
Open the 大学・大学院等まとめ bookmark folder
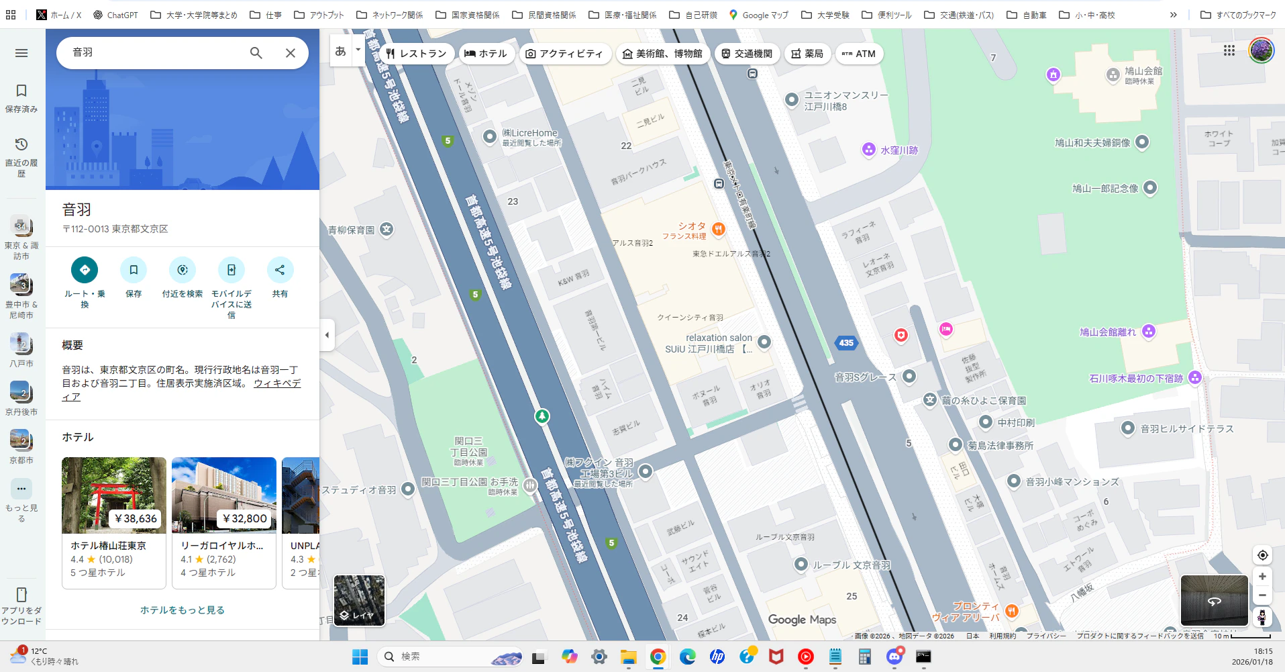tap(194, 15)
